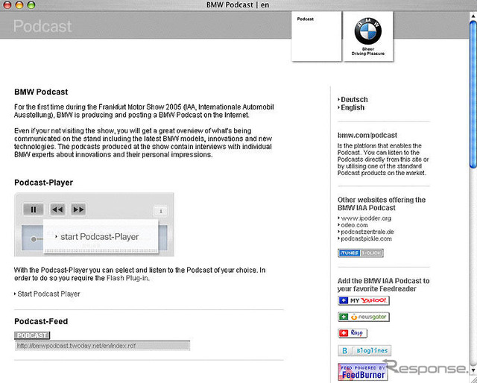This screenshot has width=477, height=383.
Task: Click the scrollbar up arrow
Action: coord(473,15)
